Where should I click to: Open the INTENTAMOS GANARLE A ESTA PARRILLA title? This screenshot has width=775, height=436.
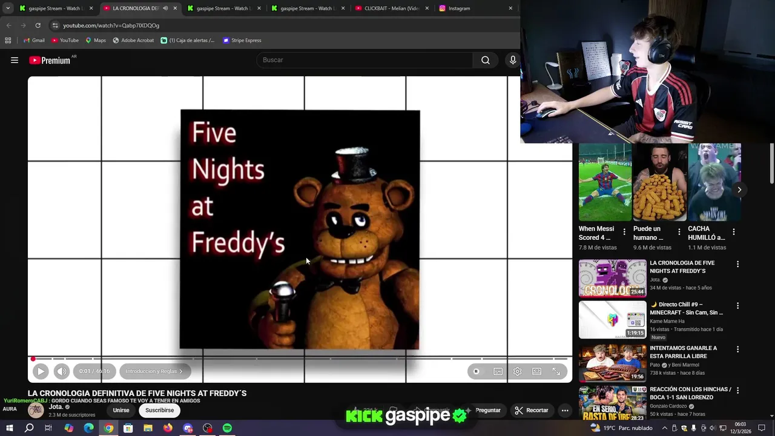(x=683, y=352)
